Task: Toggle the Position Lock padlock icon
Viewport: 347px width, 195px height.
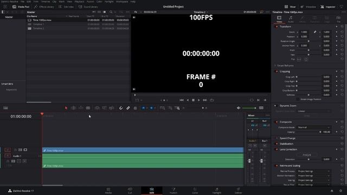Action: coord(135,108)
